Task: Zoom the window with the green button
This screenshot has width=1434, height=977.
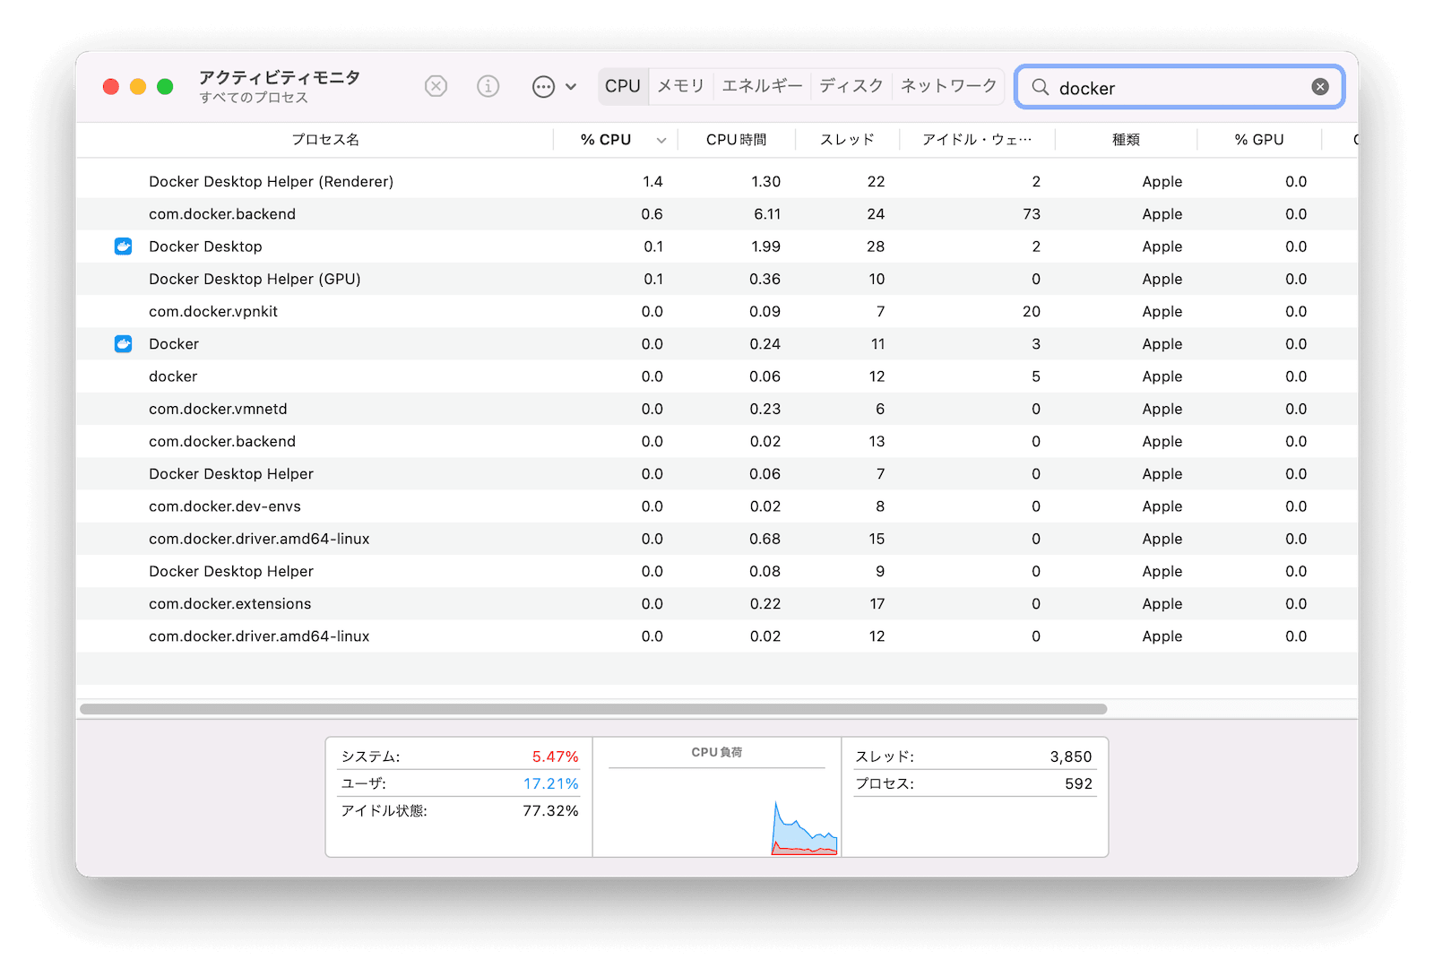Action: (165, 87)
